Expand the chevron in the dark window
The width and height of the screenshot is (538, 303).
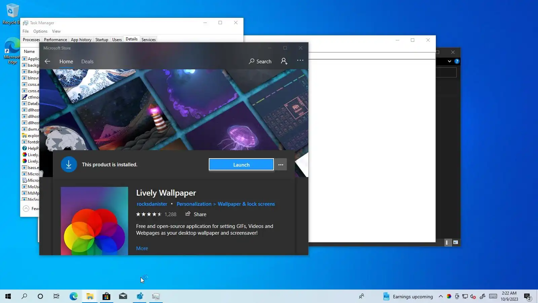[x=449, y=61]
